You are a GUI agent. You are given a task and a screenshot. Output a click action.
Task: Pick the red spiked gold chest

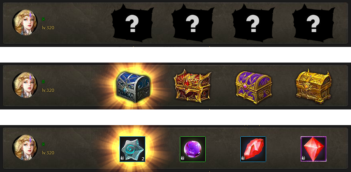tap(192, 86)
